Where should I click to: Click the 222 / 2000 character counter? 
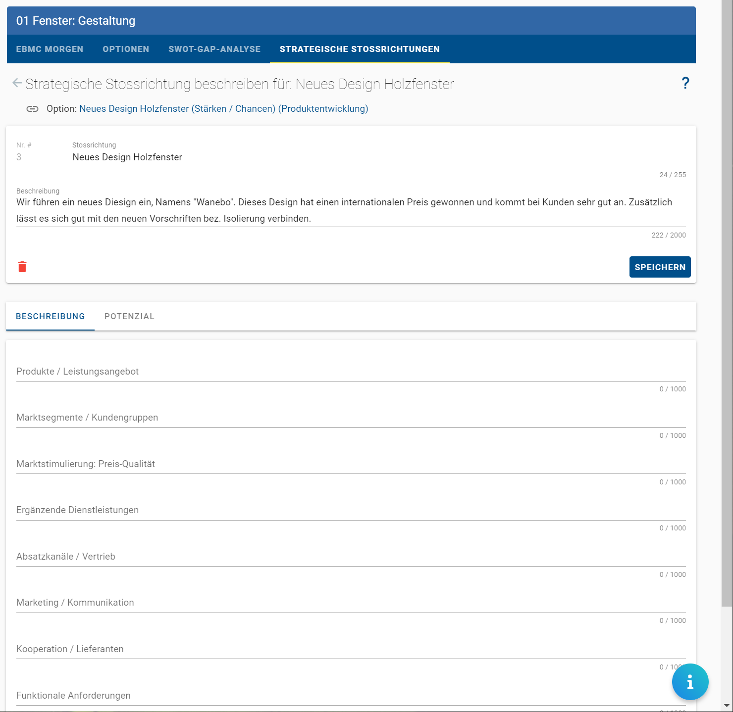coord(669,235)
